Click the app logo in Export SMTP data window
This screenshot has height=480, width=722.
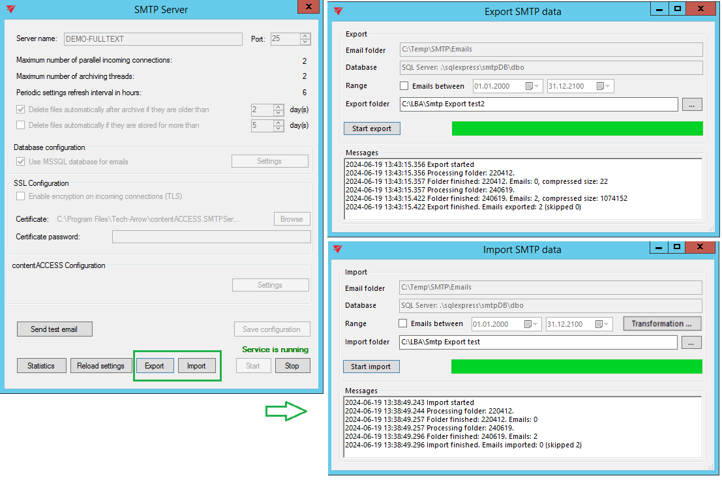[x=338, y=11]
